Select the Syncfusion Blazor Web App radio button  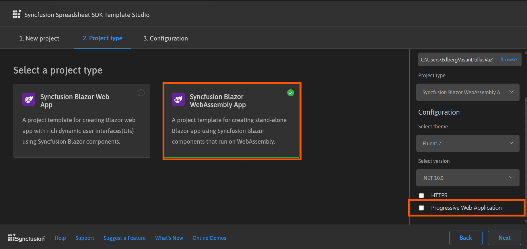coord(141,93)
